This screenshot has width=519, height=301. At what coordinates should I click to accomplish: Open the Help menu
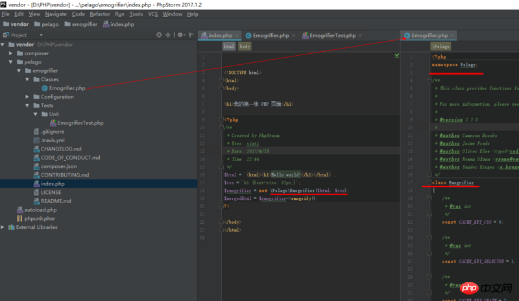pos(192,14)
